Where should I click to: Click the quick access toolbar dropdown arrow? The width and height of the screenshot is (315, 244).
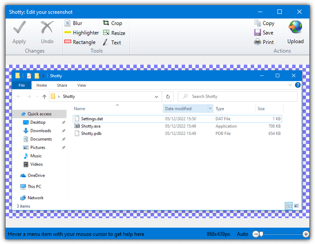(x=43, y=76)
